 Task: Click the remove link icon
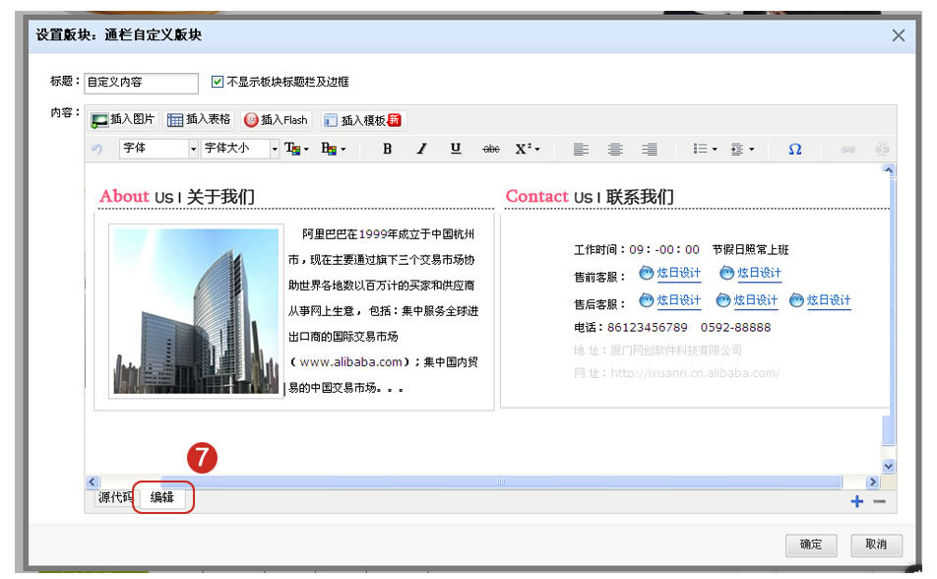(882, 149)
